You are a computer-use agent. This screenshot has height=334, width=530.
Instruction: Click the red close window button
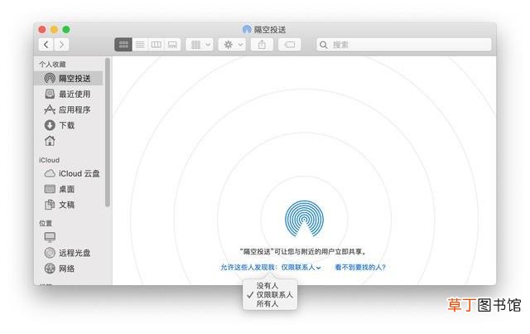42,30
